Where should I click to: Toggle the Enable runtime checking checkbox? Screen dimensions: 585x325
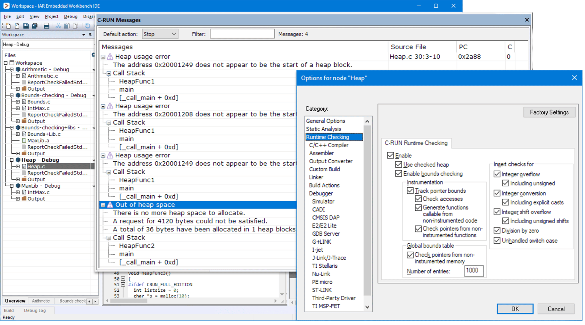tap(390, 155)
